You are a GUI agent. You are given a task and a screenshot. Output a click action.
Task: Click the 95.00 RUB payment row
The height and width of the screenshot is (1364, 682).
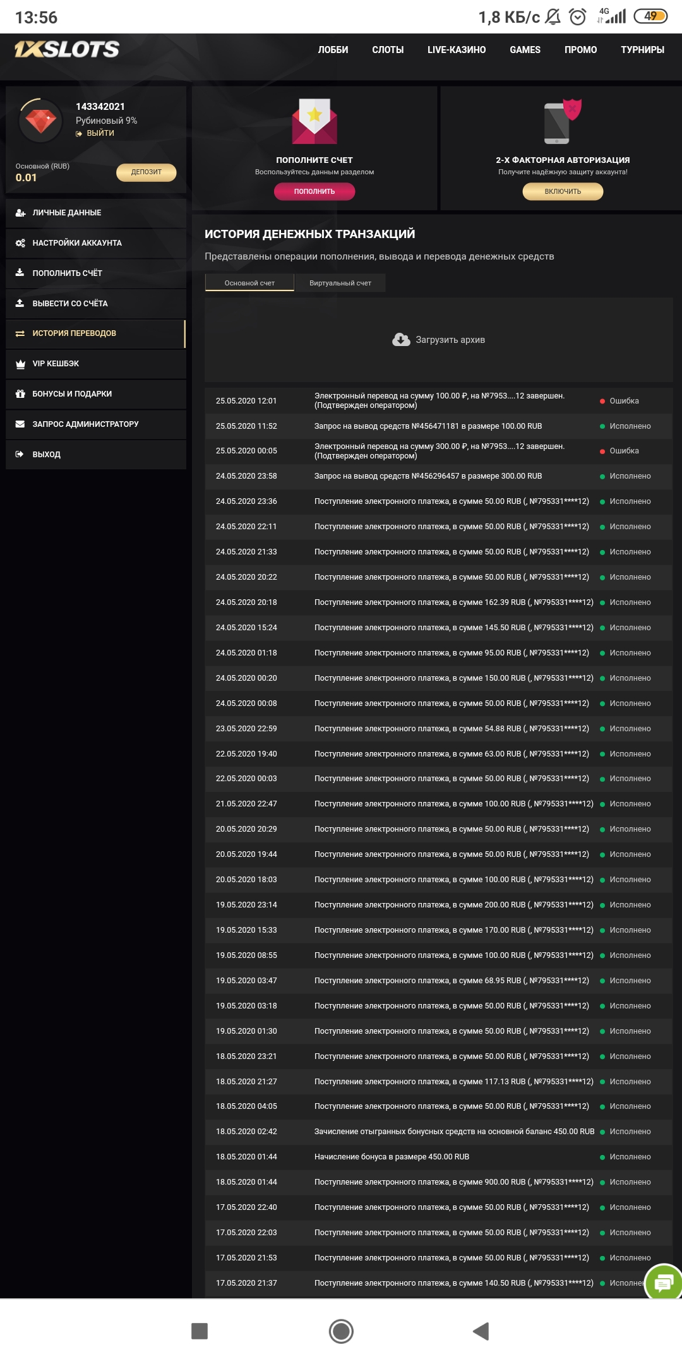pos(439,653)
